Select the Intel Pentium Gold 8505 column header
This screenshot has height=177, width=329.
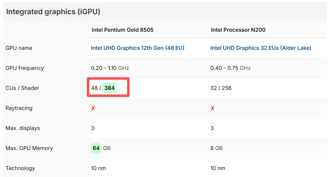122,30
